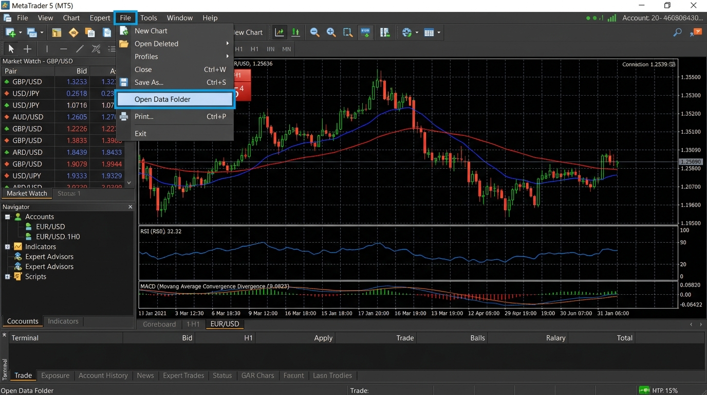Image resolution: width=707 pixels, height=395 pixels.
Task: Click the gear settings toolbar icon
Action: click(x=407, y=32)
